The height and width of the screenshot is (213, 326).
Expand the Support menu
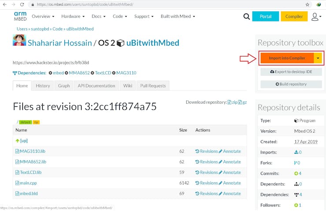coord(144,16)
